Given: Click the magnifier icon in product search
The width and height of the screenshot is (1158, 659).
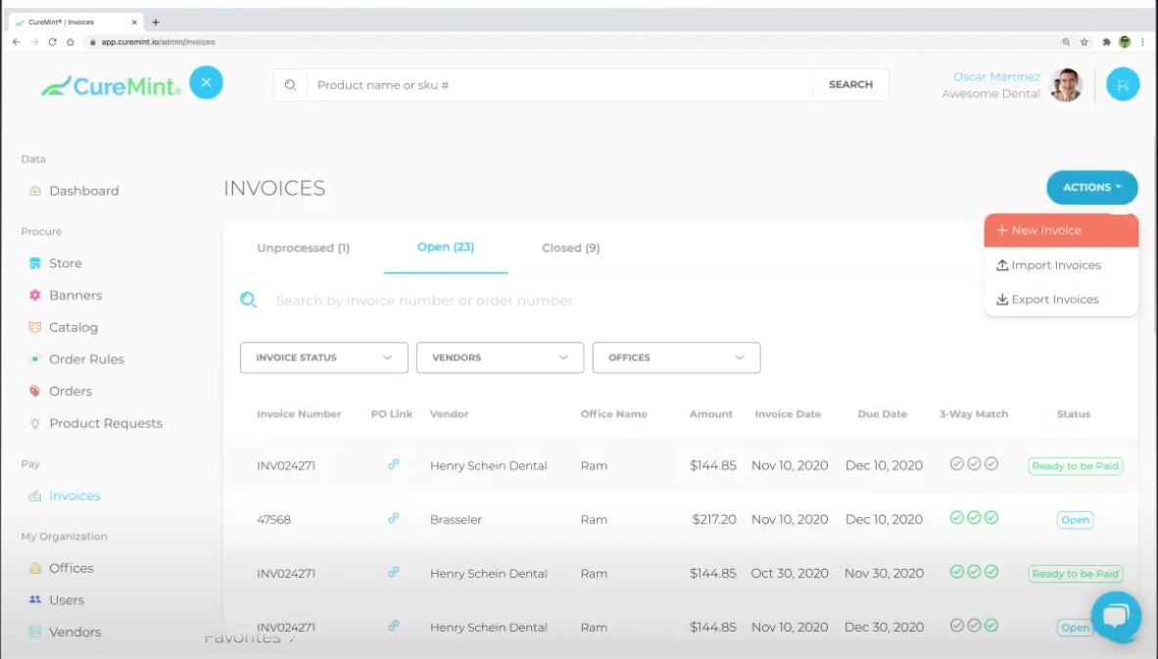Looking at the screenshot, I should (290, 85).
